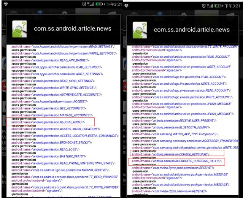This screenshot has width=243, height=198.
Task: Select article.news READ_ACCOUNT line in right screenshot
Action: pyautogui.click(x=181, y=57)
